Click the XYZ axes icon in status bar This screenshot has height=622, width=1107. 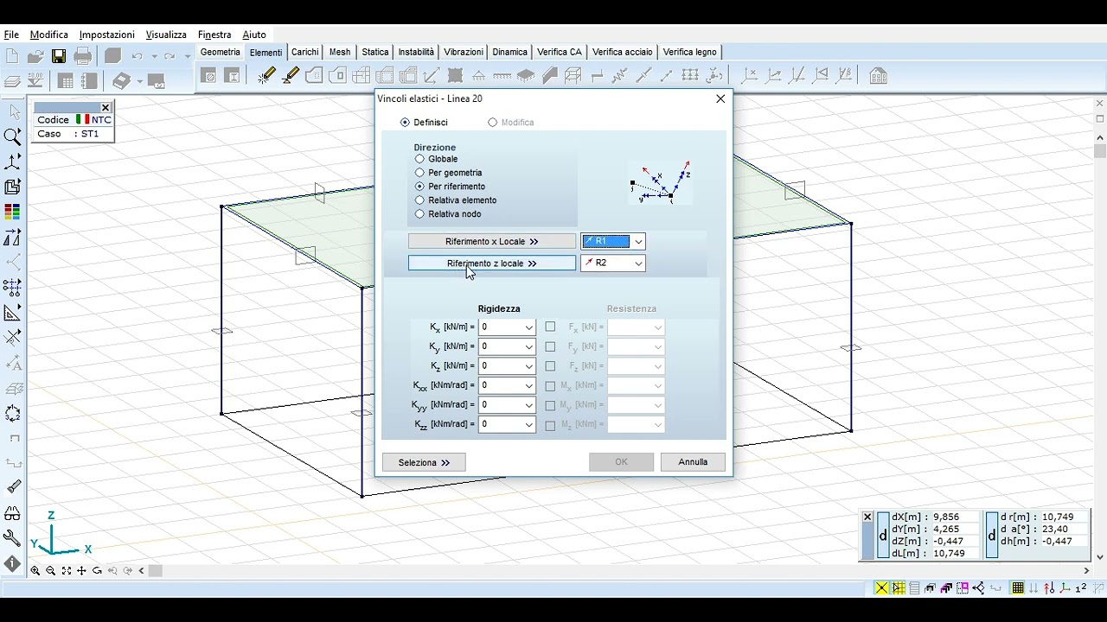(x=1064, y=588)
